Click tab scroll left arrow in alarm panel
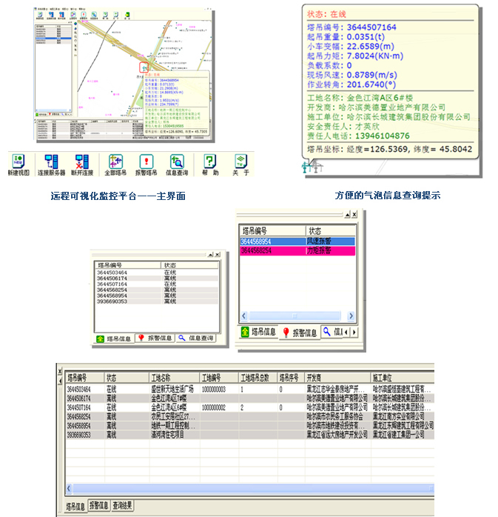 click(346, 332)
